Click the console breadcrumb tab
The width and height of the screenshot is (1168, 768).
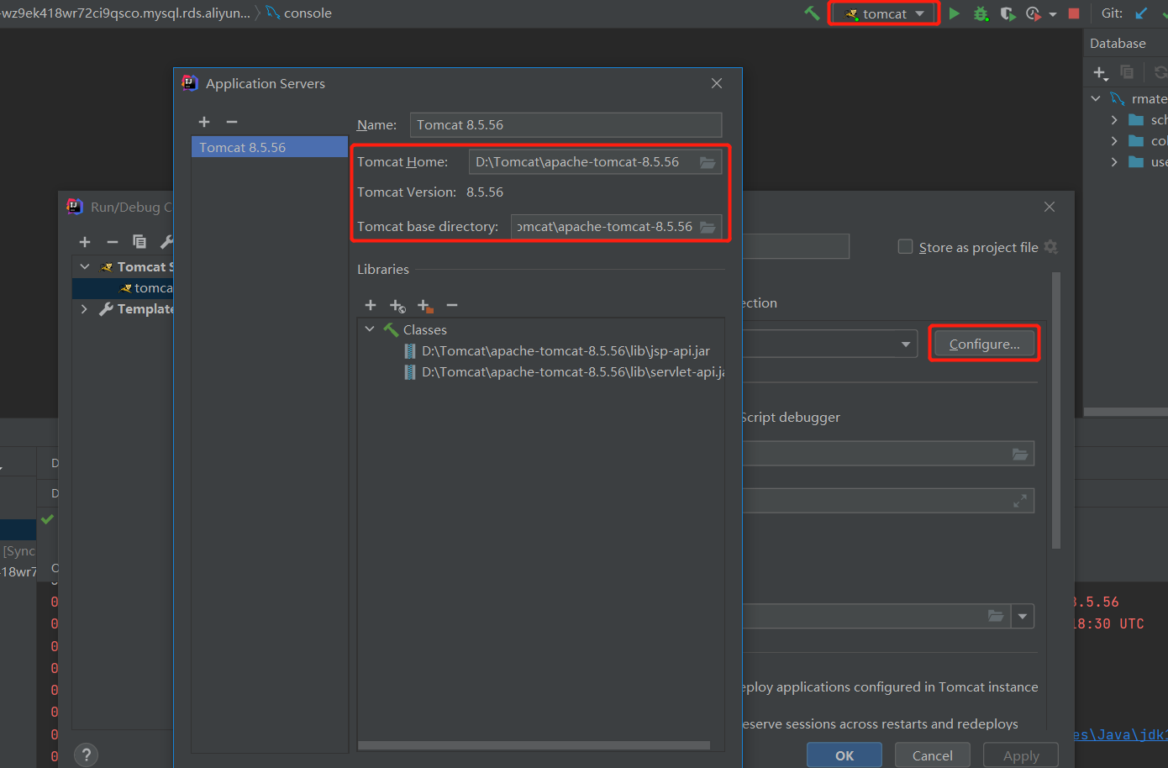[299, 13]
